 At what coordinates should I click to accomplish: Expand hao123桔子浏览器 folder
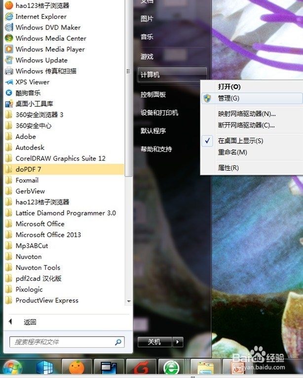tap(64, 202)
